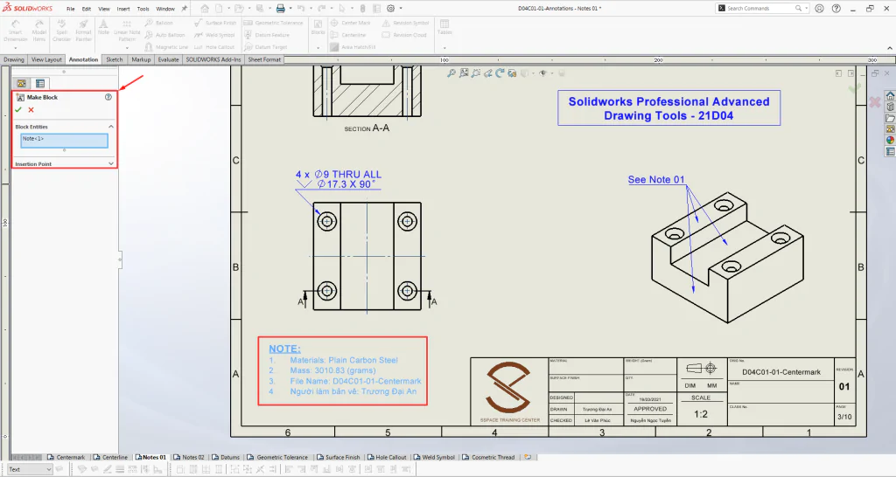Collapse the CommandManager ribbon chevron
896x477 pixels.
point(890,48)
